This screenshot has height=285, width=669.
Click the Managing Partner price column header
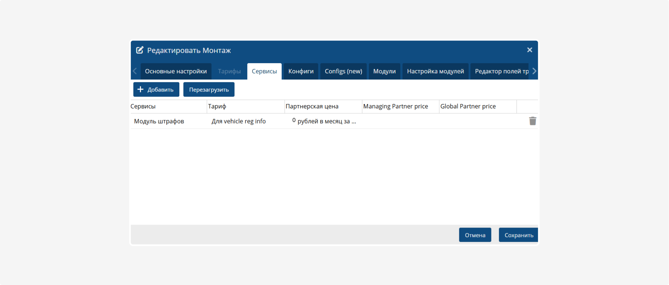pyautogui.click(x=401, y=107)
